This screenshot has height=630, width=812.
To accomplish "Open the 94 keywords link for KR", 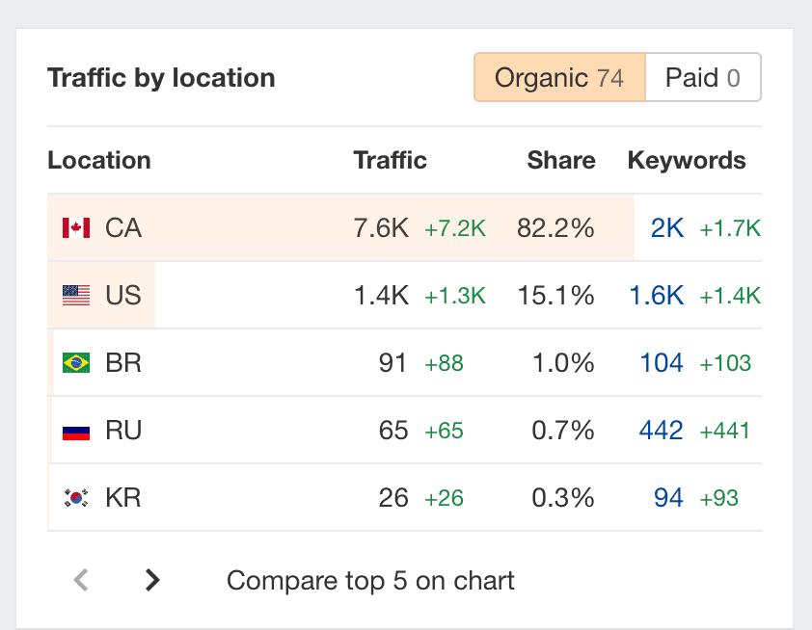I will pyautogui.click(x=668, y=498).
